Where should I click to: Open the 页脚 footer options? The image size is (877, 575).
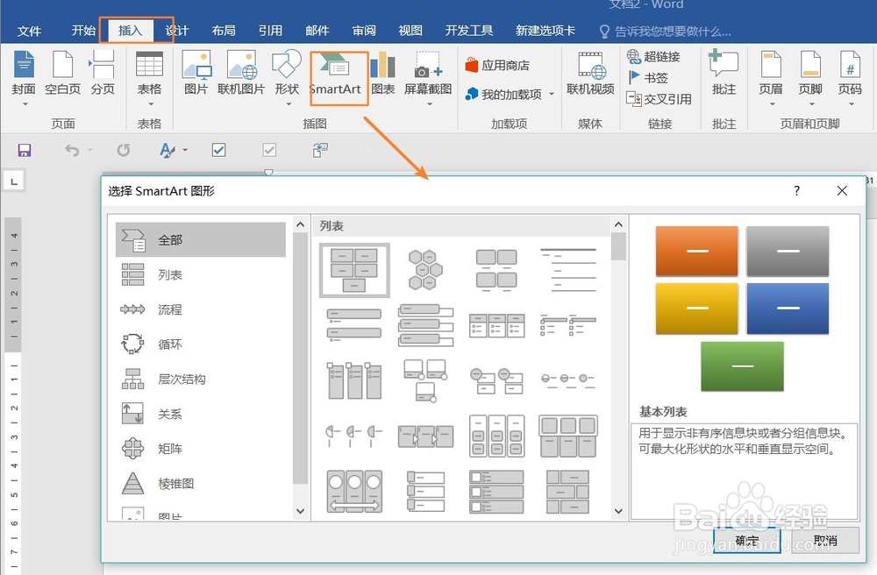[809, 76]
